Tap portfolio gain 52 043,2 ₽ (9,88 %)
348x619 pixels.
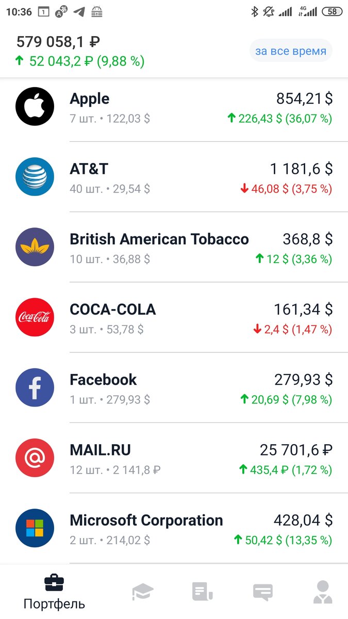(x=80, y=61)
